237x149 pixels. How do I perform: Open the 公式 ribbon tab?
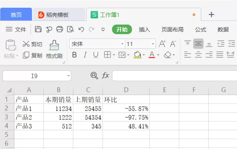[200, 29]
